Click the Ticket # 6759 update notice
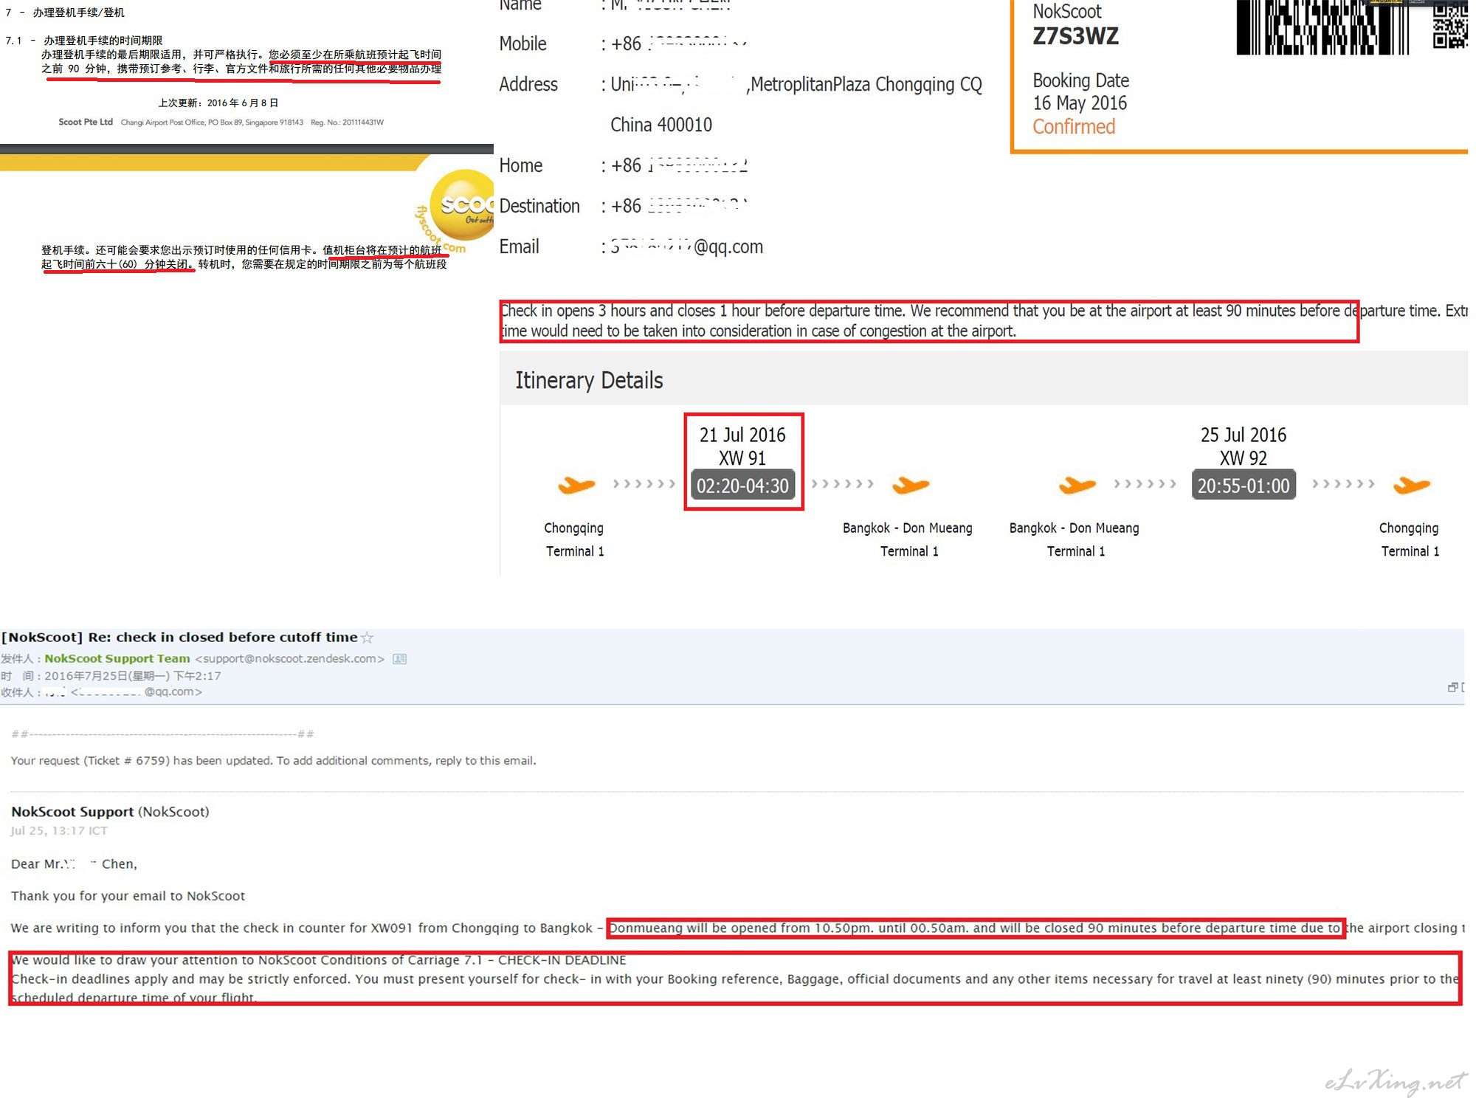Viewport: 1476px width, 1107px height. click(273, 760)
